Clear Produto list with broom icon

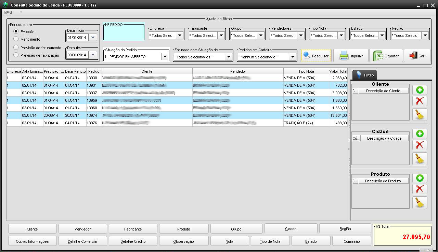click(x=420, y=202)
